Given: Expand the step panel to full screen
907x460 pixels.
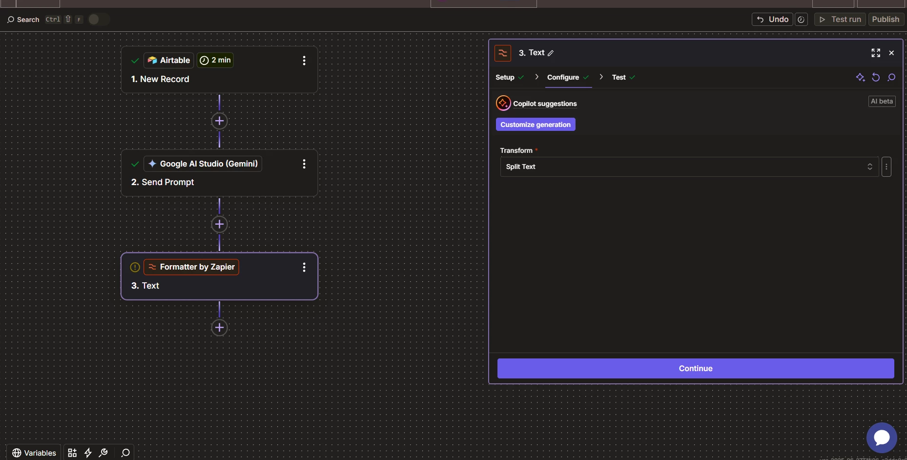Looking at the screenshot, I should coord(876,53).
